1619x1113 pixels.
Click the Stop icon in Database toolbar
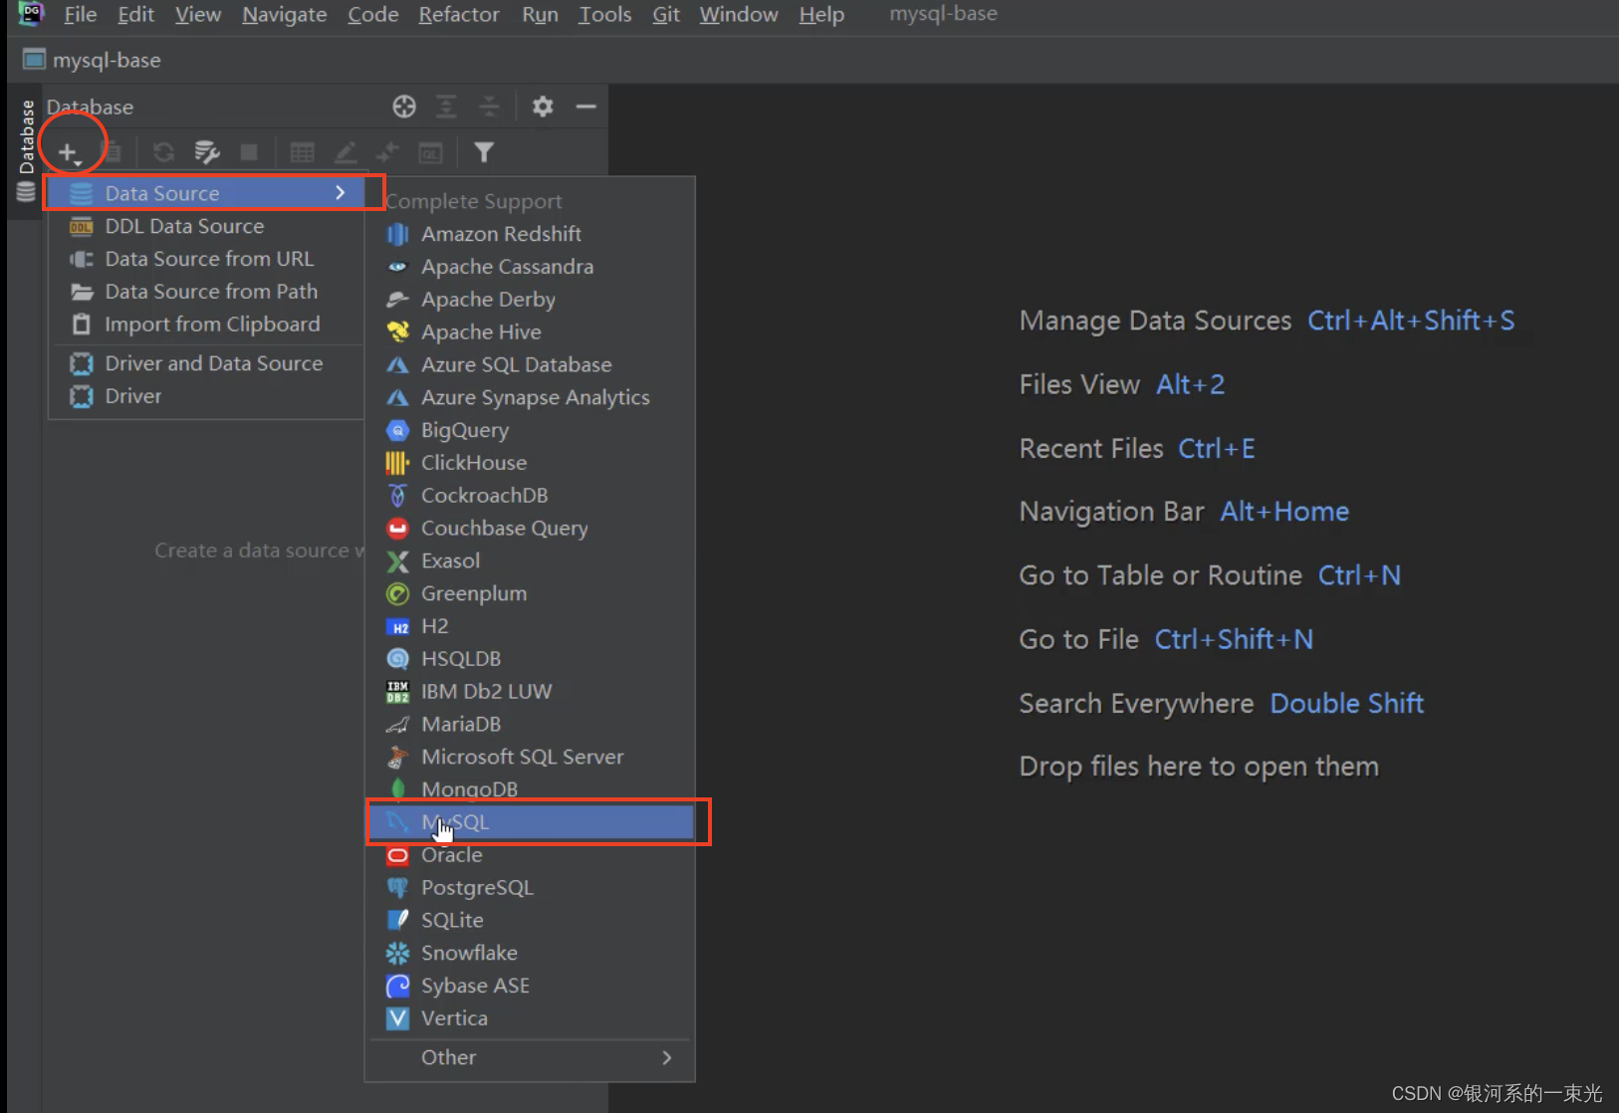[249, 152]
